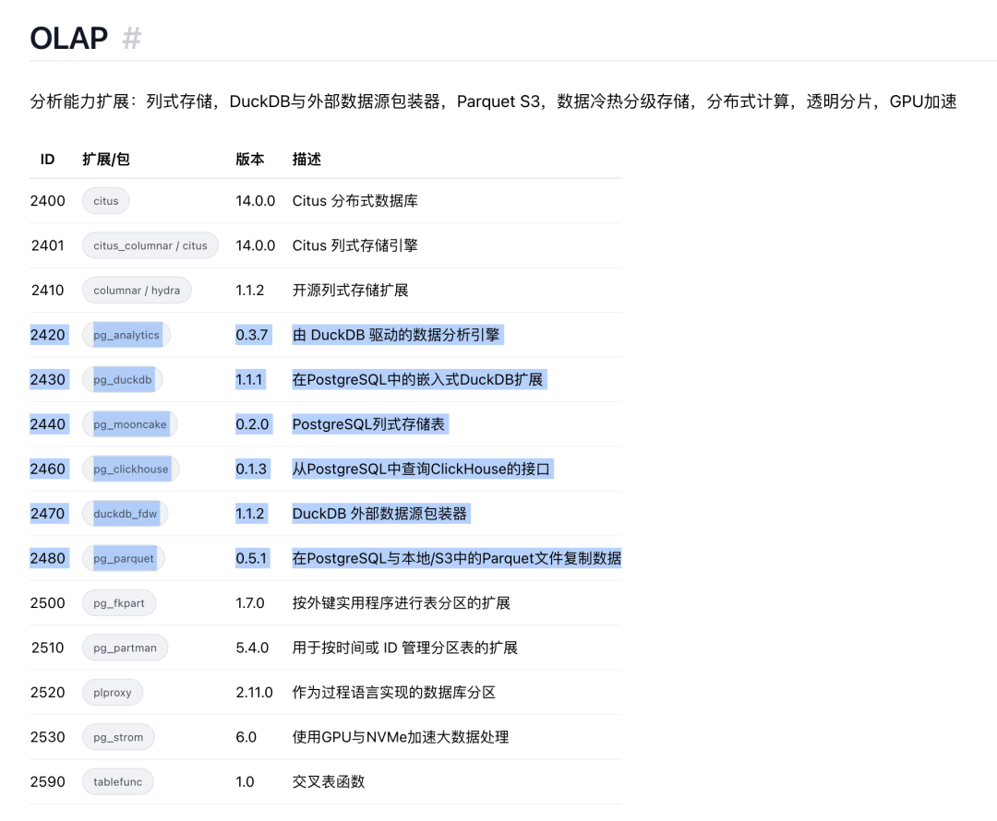Click description 'DuckDB 外部数据源包装器'
The height and width of the screenshot is (821, 997).
379,514
